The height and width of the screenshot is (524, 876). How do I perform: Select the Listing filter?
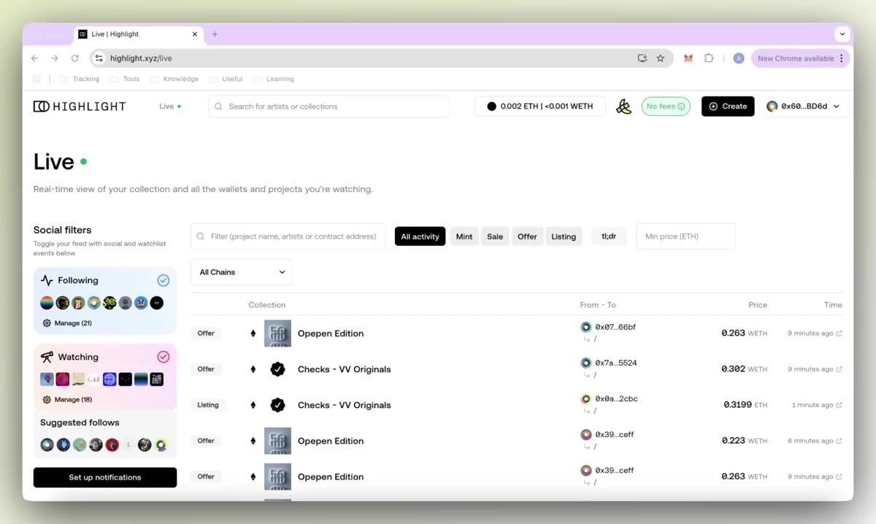click(x=564, y=236)
